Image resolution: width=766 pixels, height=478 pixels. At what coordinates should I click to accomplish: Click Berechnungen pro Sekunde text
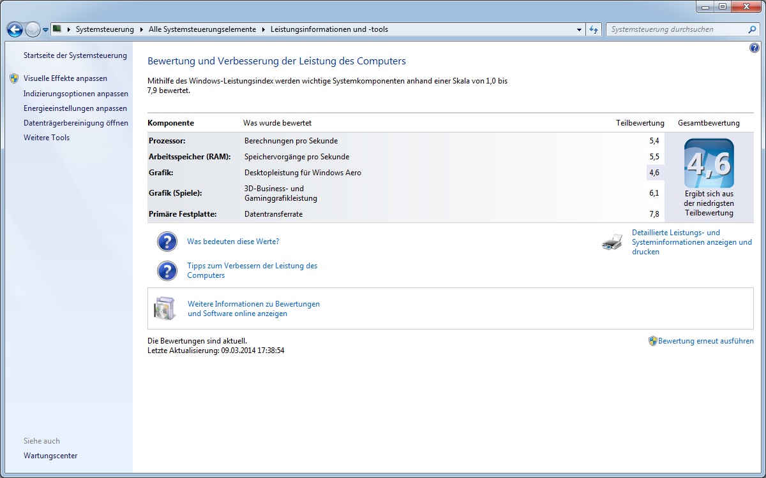pos(291,141)
